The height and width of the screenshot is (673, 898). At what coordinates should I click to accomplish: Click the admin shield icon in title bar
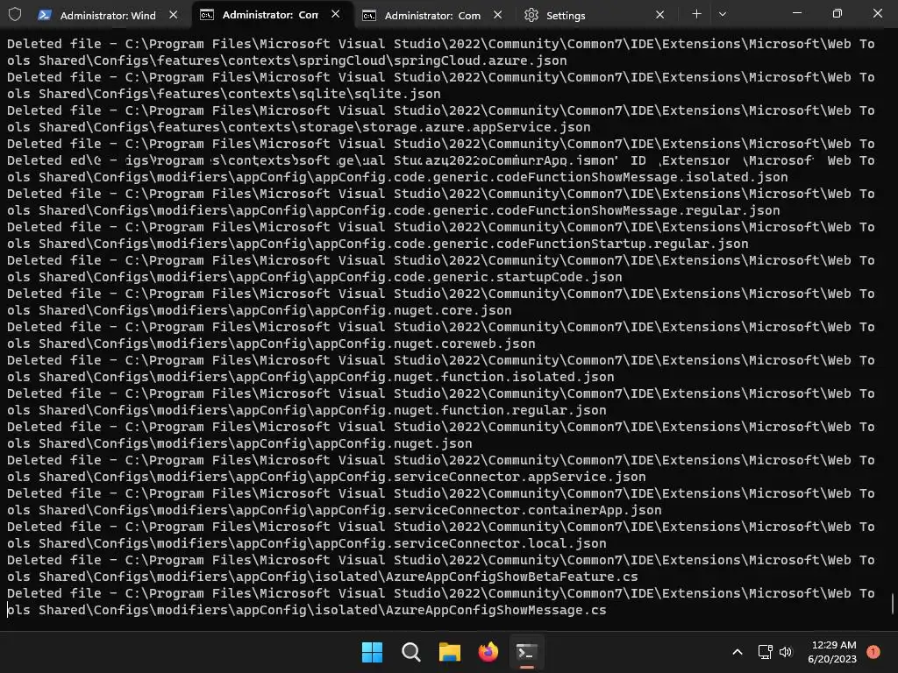15,14
